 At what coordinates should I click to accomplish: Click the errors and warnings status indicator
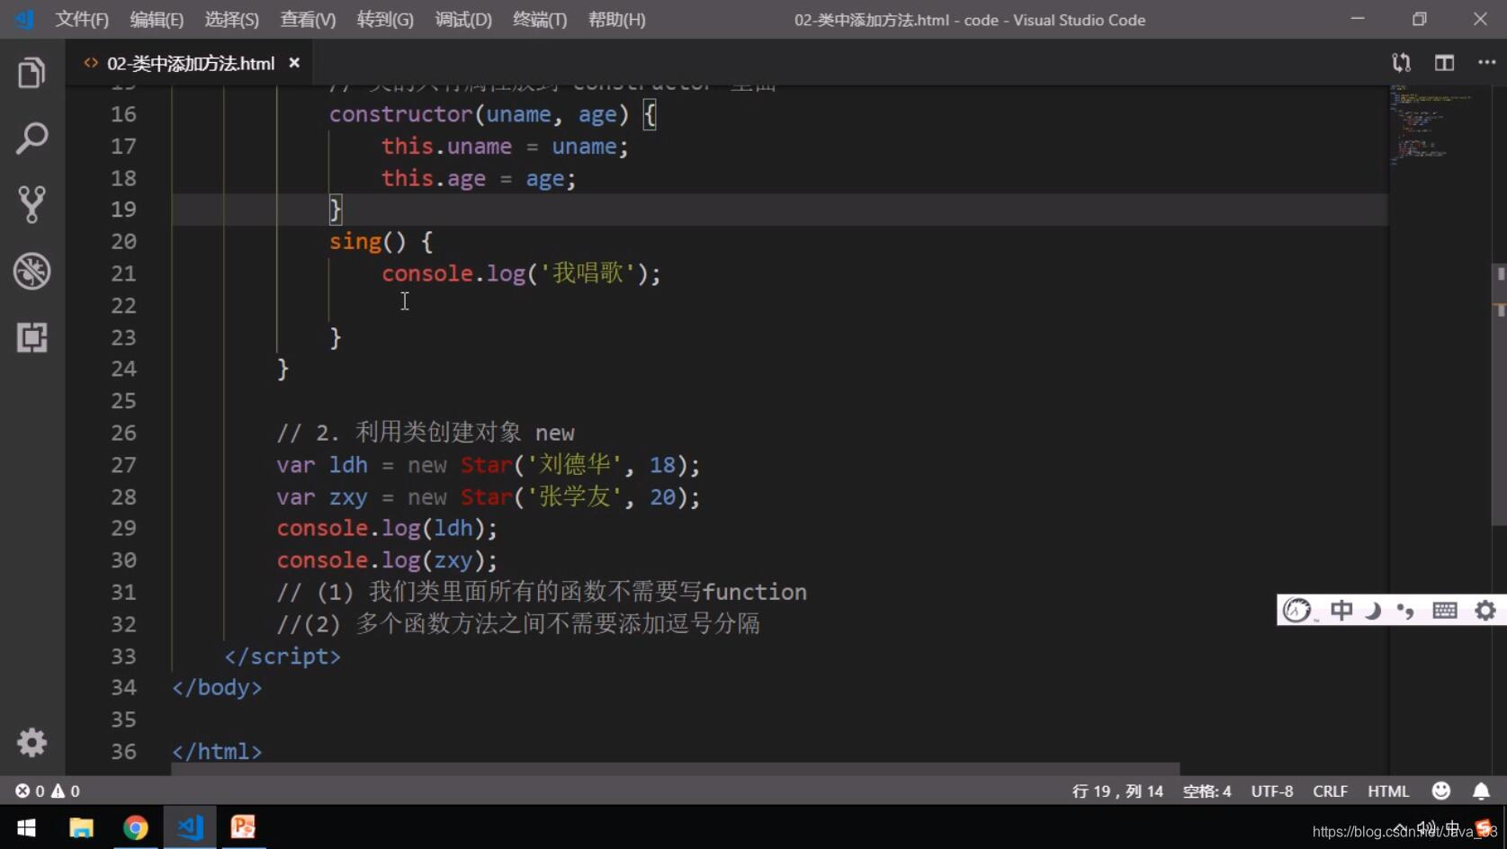48,791
